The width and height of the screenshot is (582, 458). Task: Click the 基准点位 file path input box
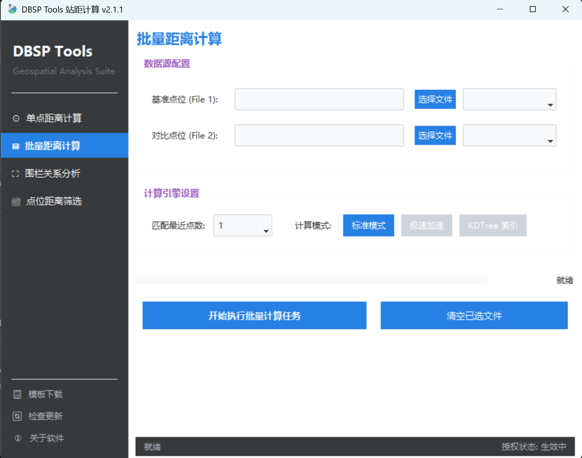[x=319, y=99]
